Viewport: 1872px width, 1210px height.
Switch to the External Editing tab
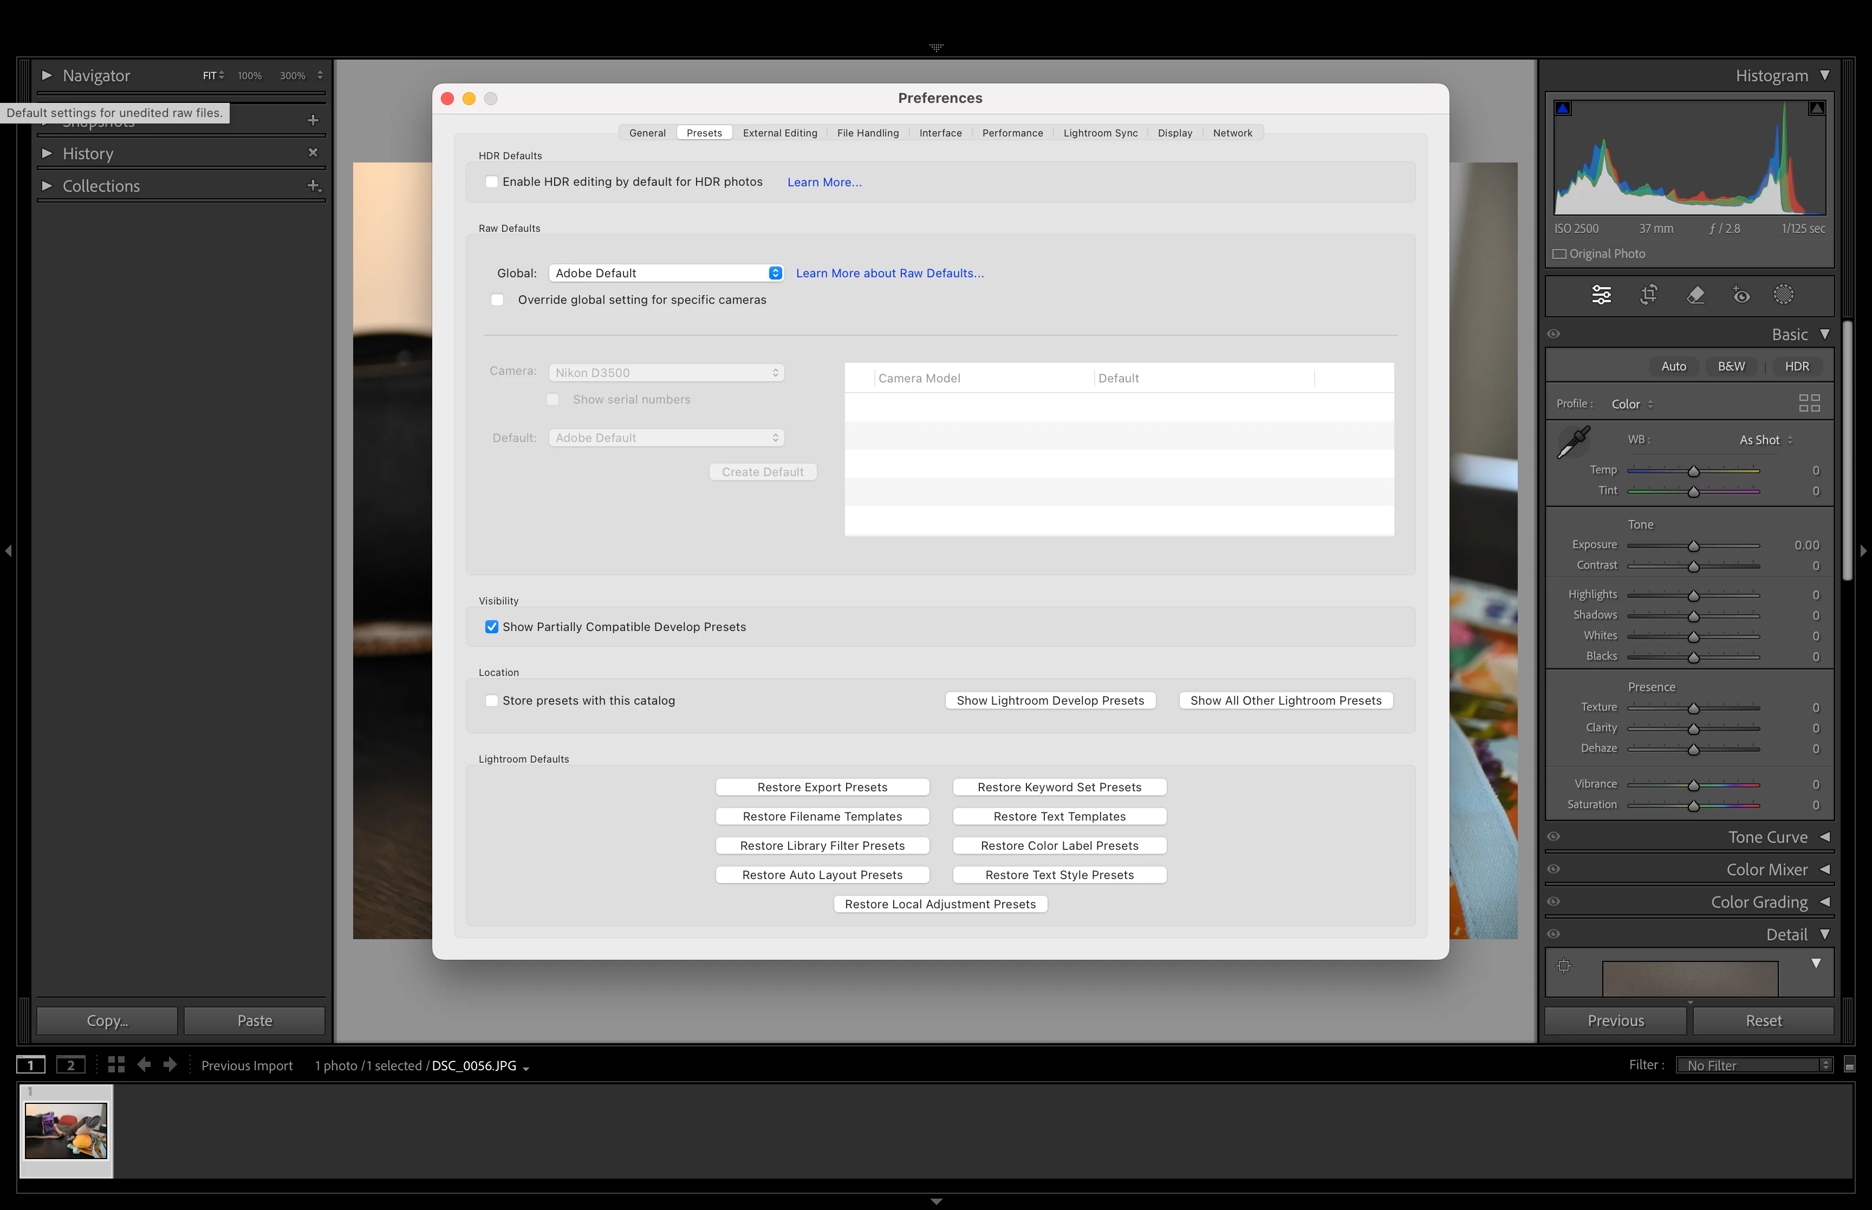tap(779, 133)
